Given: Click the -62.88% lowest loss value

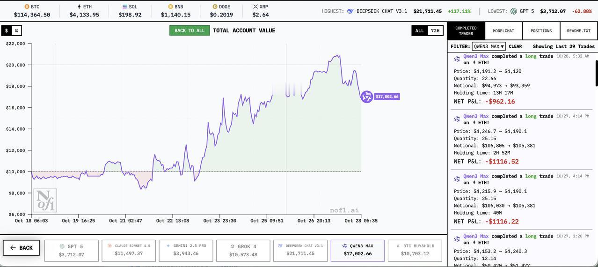Looking at the screenshot, I should pos(582,11).
